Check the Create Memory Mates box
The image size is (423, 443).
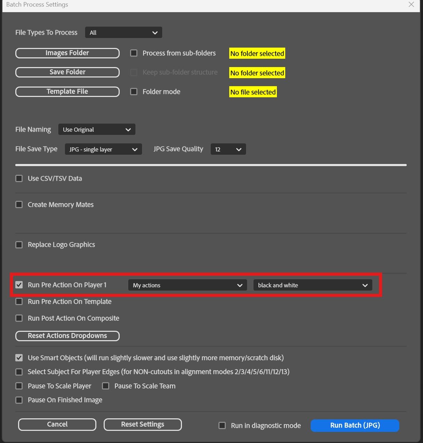pyautogui.click(x=19, y=205)
